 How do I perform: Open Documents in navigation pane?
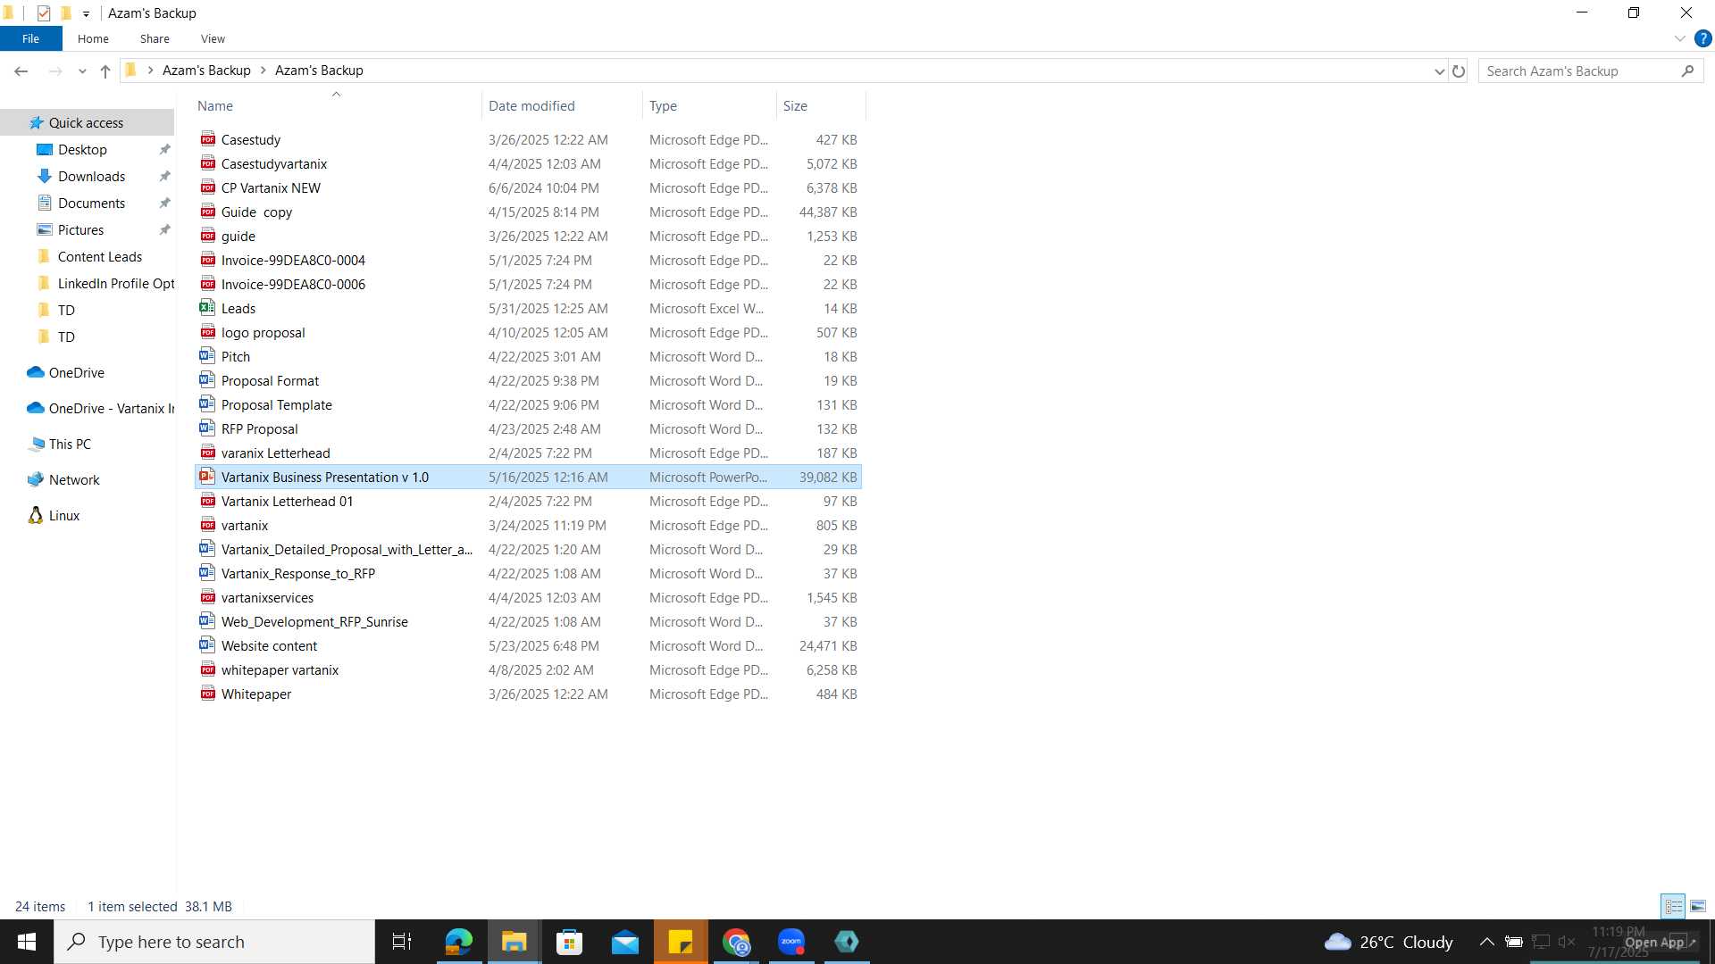pos(91,203)
